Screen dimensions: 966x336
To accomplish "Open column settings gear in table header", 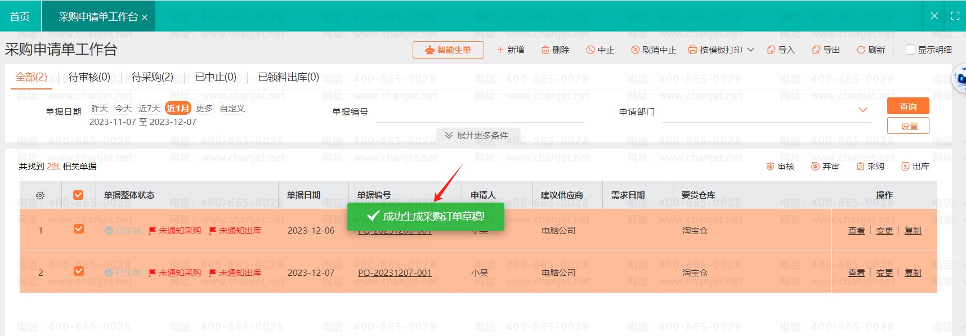I will 40,195.
